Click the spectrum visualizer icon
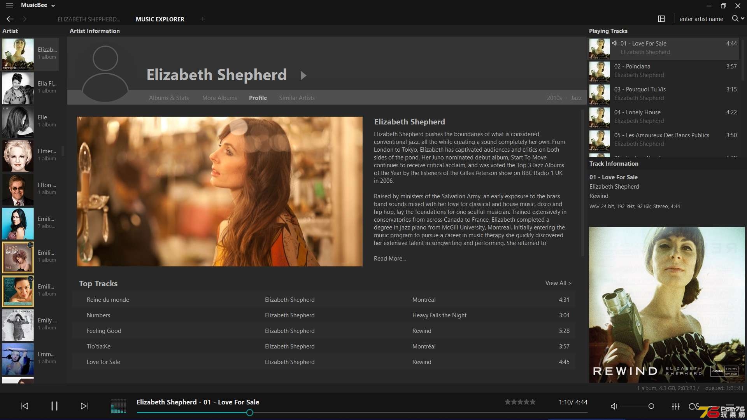The image size is (747, 420). point(119,406)
